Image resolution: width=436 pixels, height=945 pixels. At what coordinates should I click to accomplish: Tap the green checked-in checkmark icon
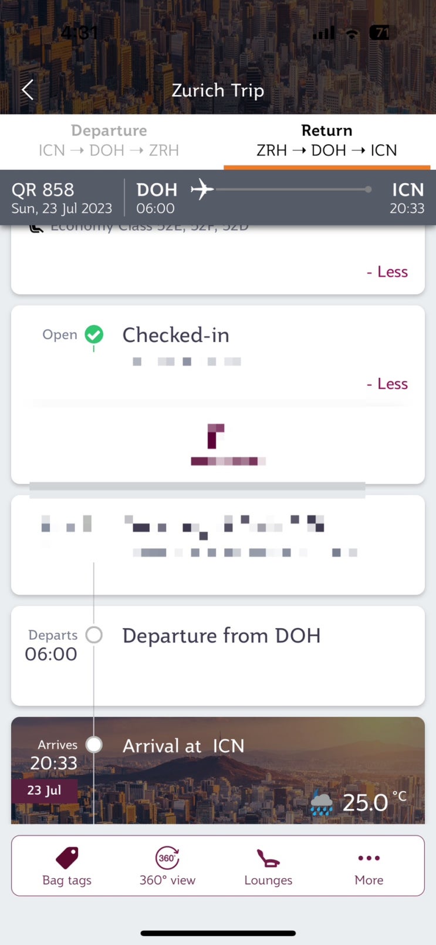pyautogui.click(x=94, y=335)
